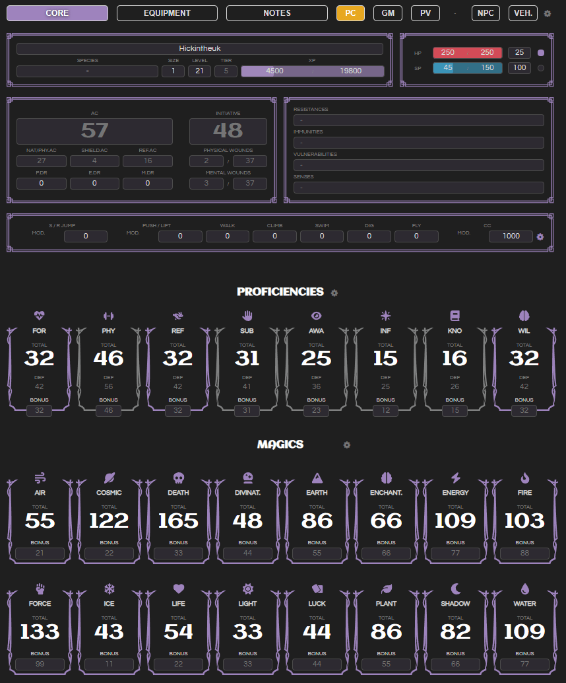
Task: Select the Luck cat icon
Action: click(317, 588)
